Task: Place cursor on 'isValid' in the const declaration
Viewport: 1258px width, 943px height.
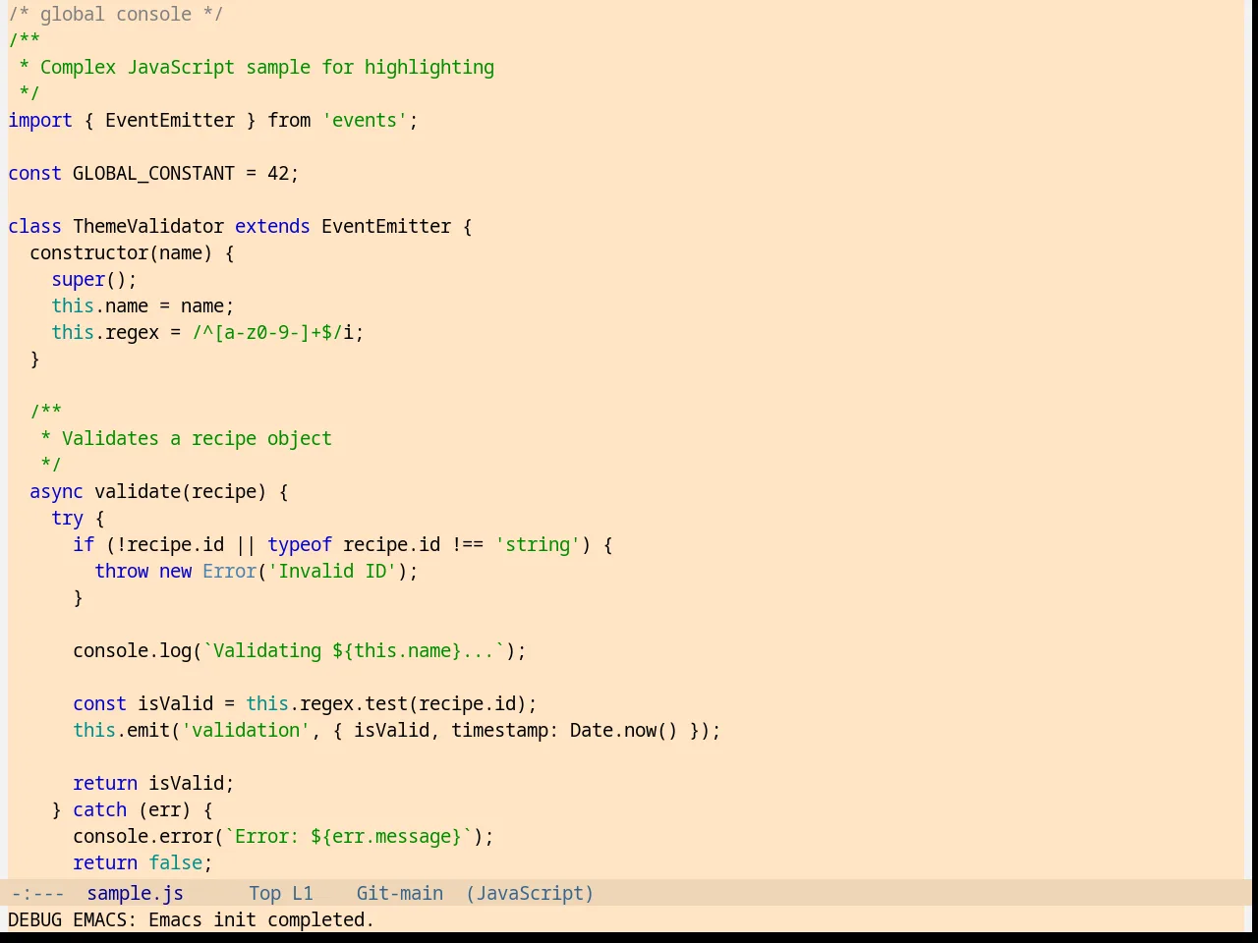Action: 175,703
